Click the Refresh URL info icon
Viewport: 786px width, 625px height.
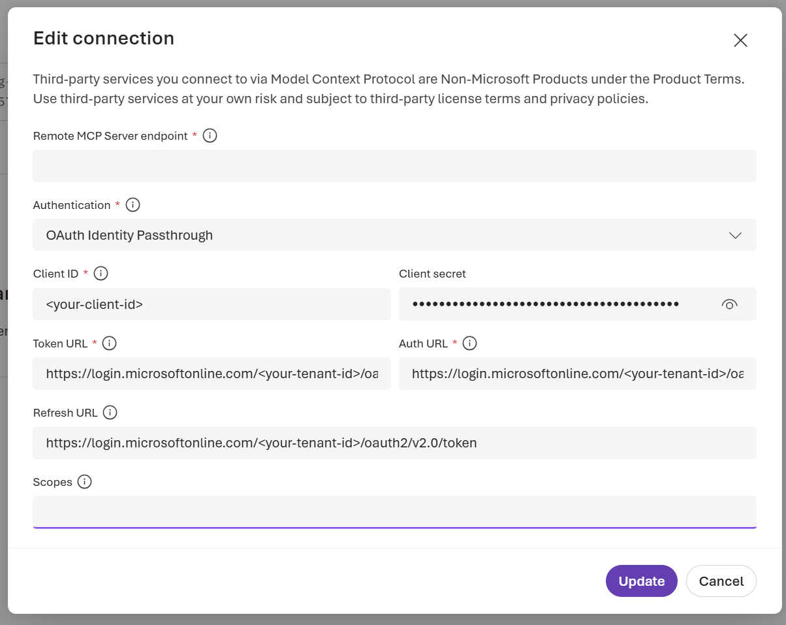(x=110, y=413)
